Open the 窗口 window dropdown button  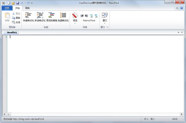tap(105, 18)
